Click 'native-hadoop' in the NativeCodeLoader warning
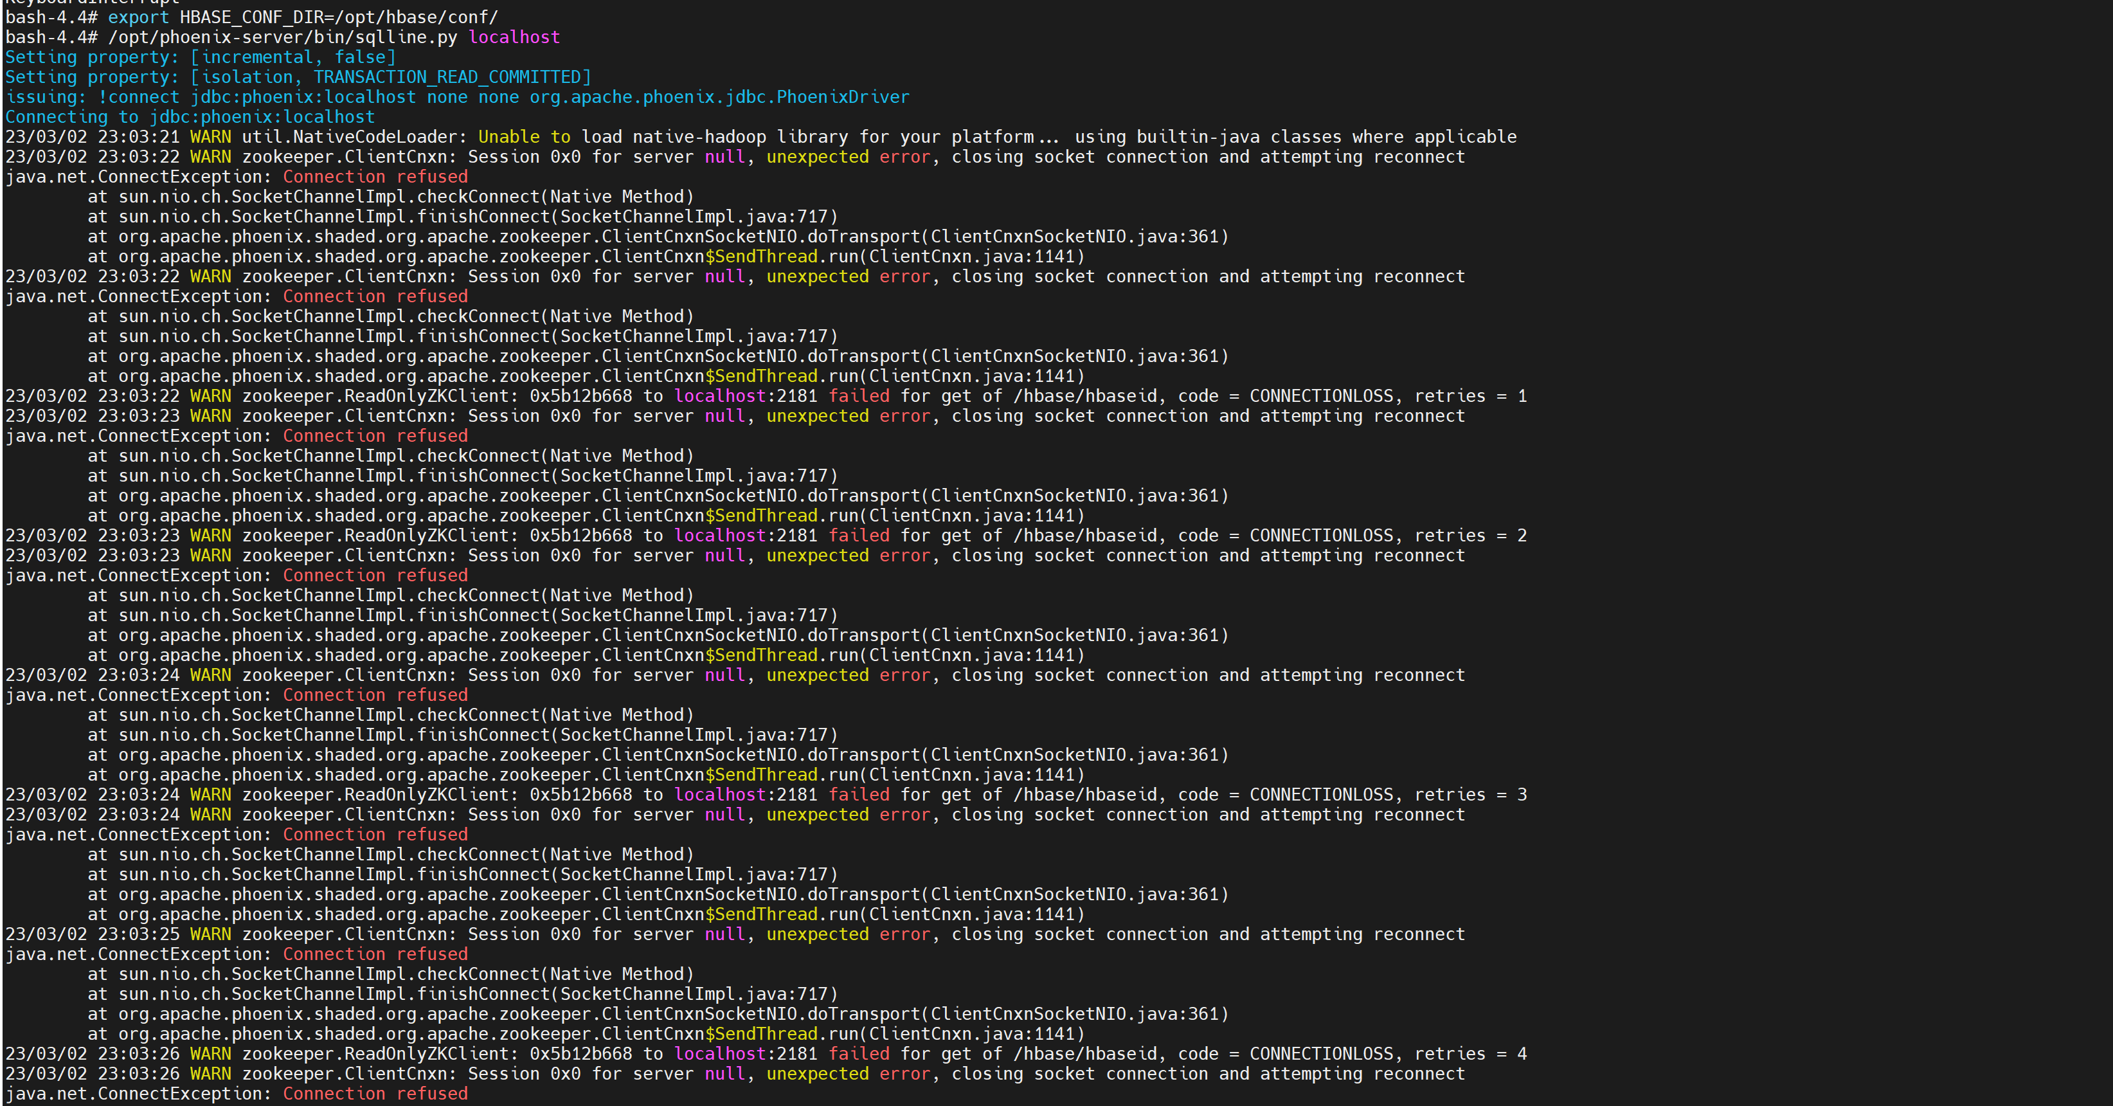This screenshot has height=1106, width=2113. click(x=699, y=137)
